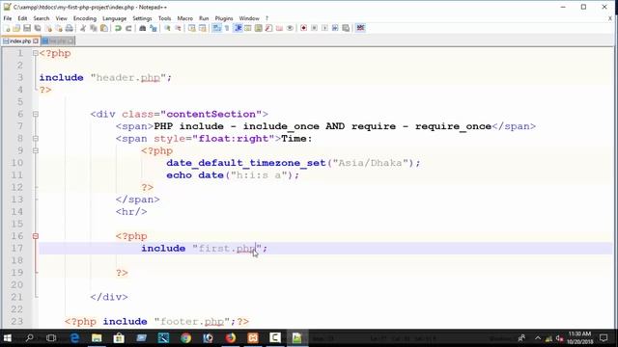Click the taskbar search magnifier icon

pyautogui.click(x=29, y=338)
